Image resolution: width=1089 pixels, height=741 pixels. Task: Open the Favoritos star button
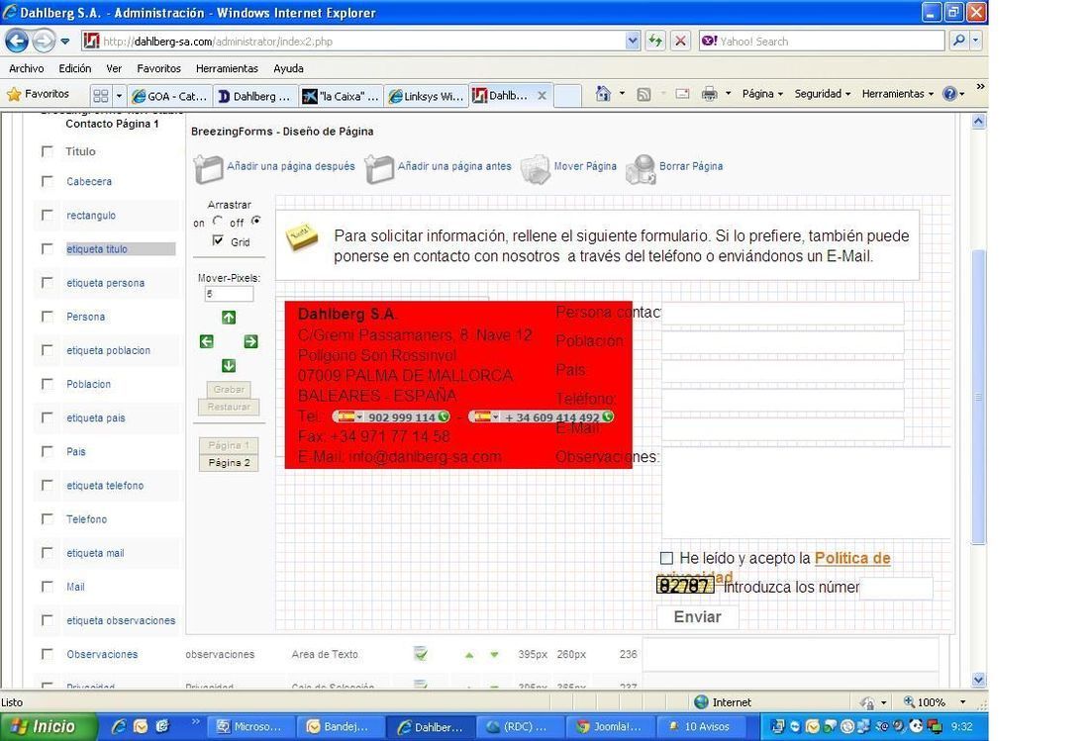coord(38,94)
